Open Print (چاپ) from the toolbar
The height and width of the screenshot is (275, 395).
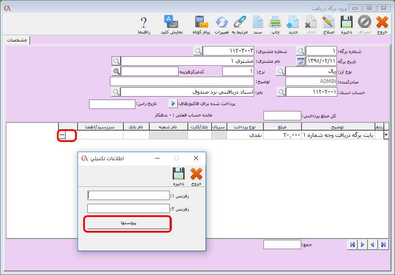click(275, 22)
